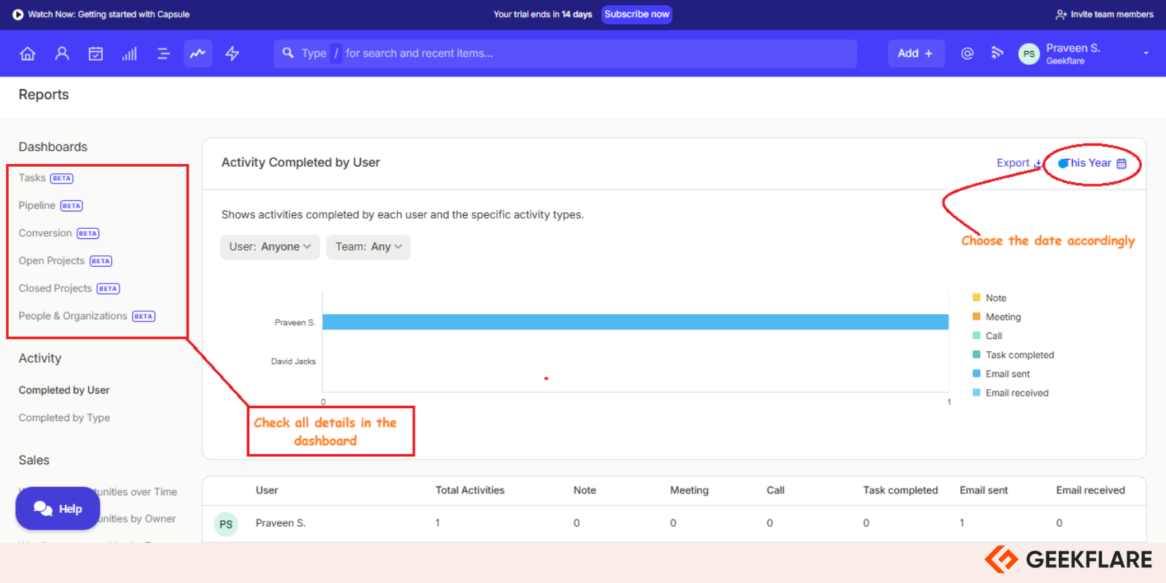1166x583 pixels.
Task: Play the Watch Now getting started video
Action: (x=18, y=14)
